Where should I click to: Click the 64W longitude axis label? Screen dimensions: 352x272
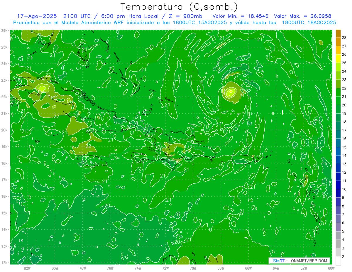(x=276, y=268)
